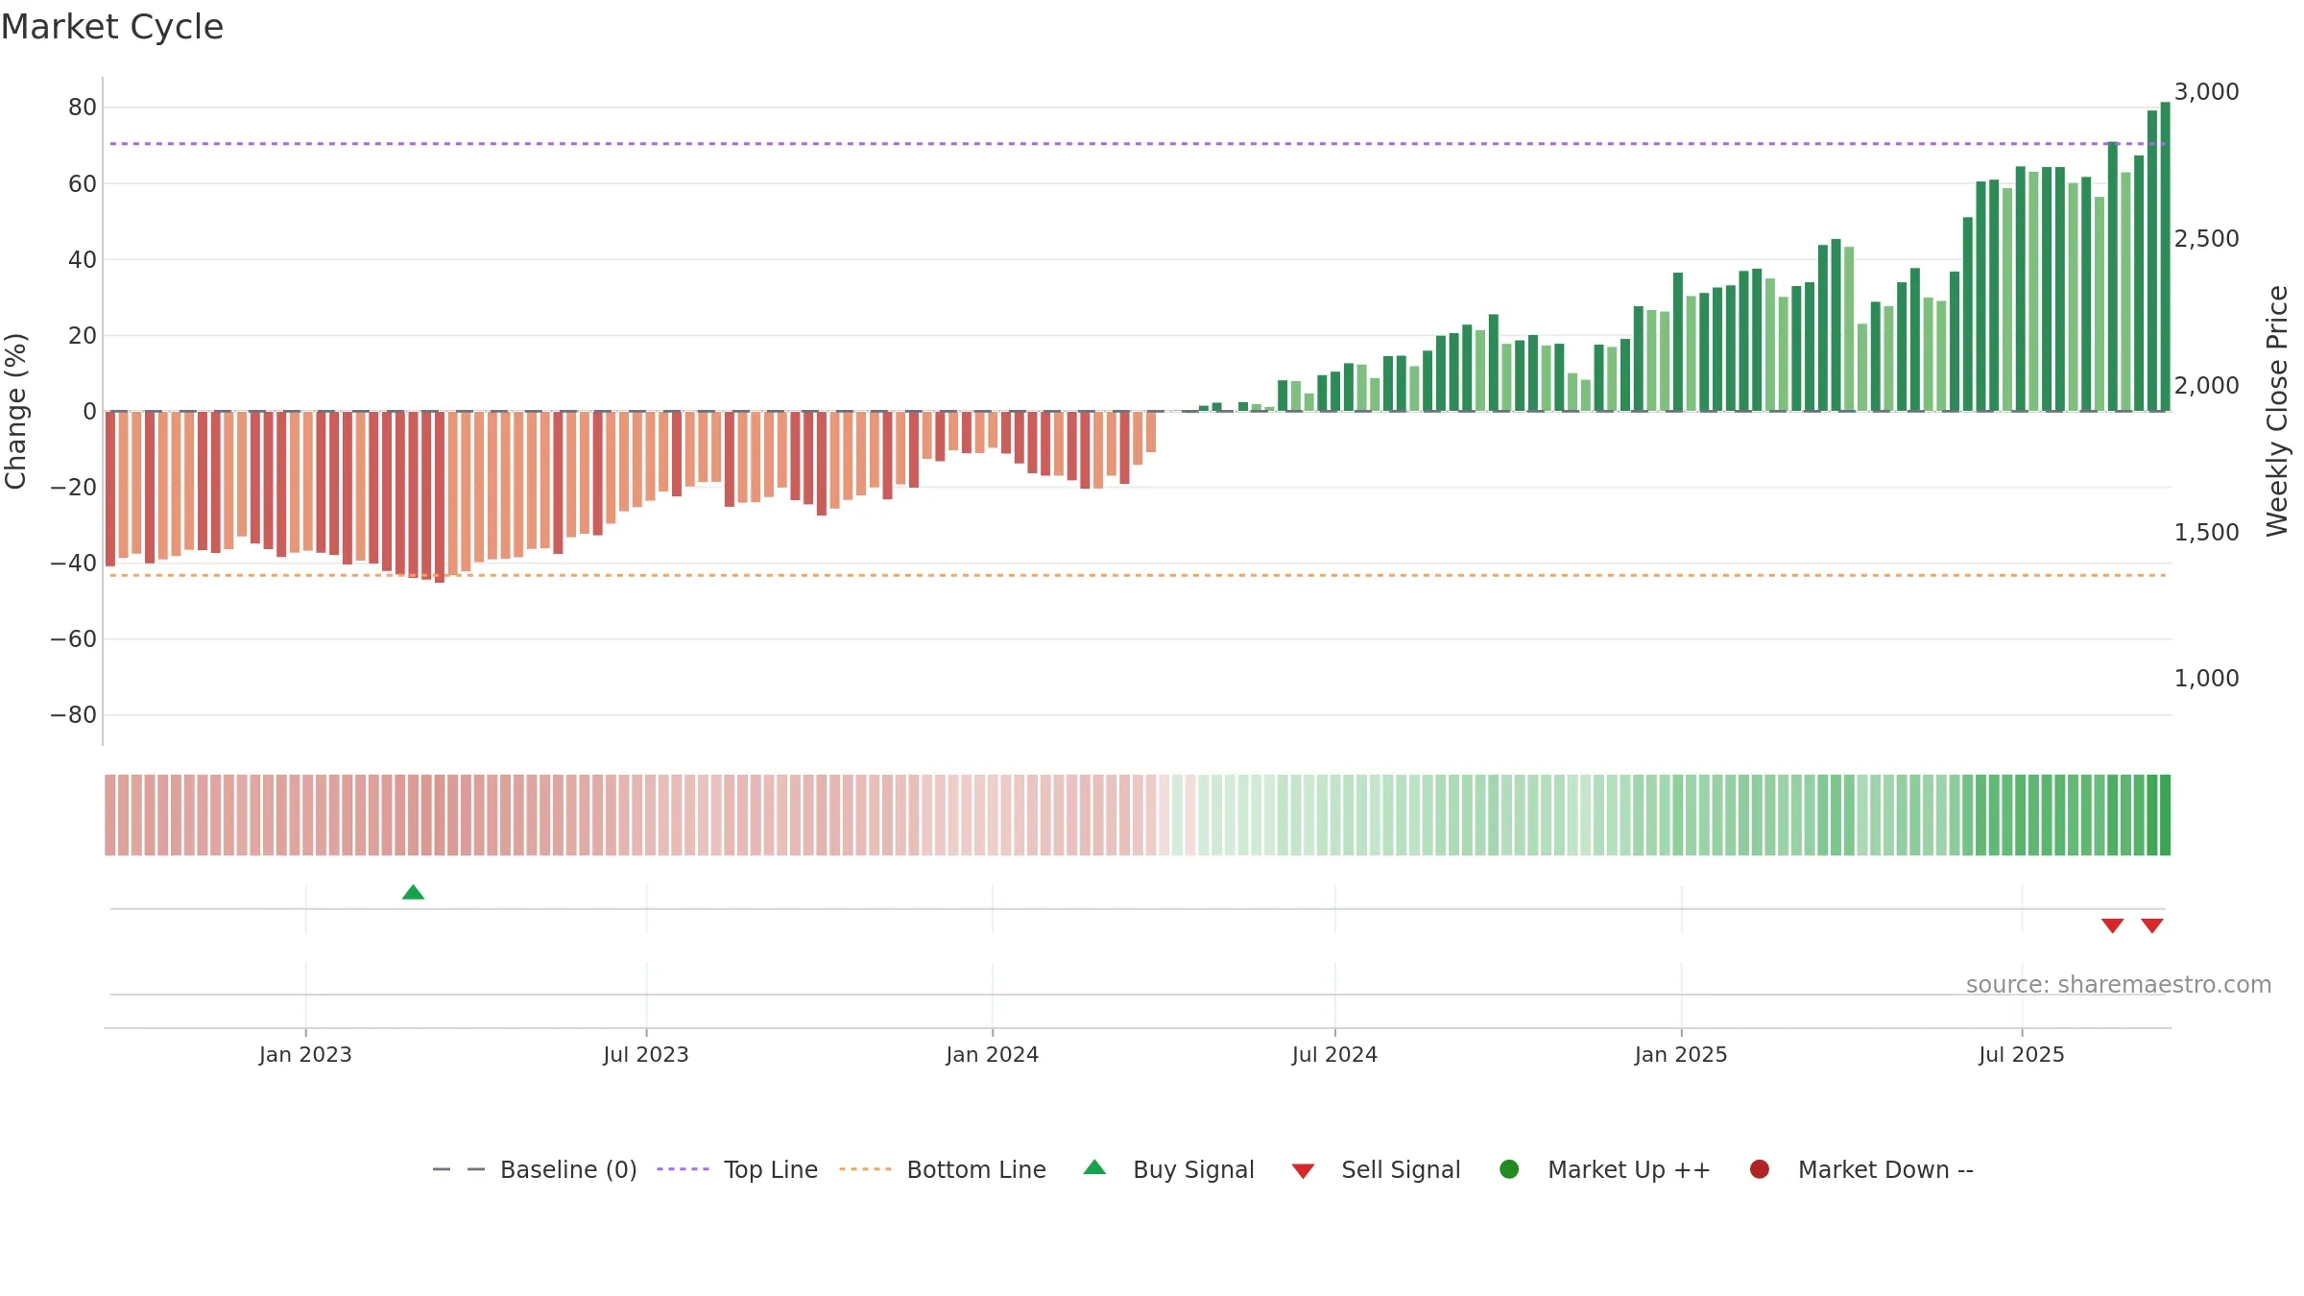This screenshot has width=2304, height=1296.
Task: Click the Jul 2025 axis label
Action: (2022, 1054)
